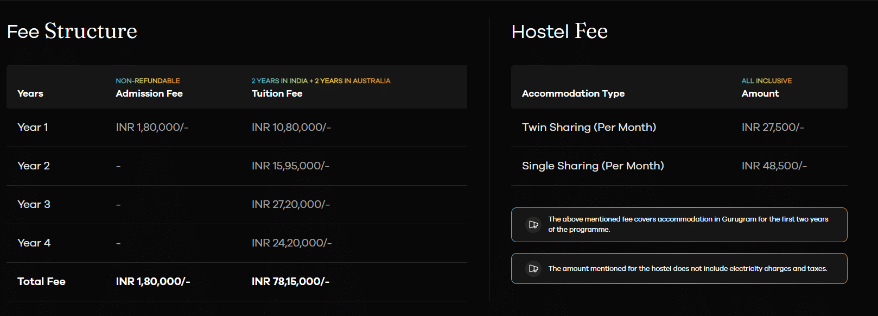Click Year 1 tuition fee INR 10,80,000/-
Image resolution: width=878 pixels, height=316 pixels.
click(x=291, y=127)
